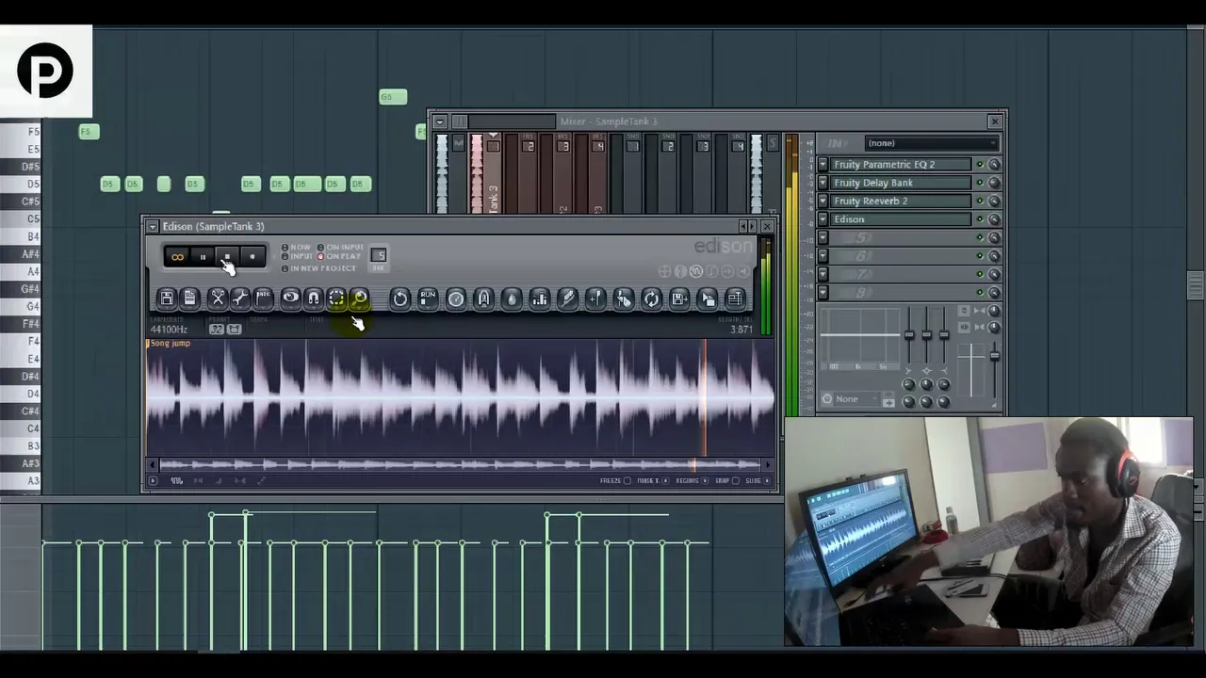Expand the Edison slot arrow in the mixer
Viewport: 1206px width, 678px height.
[823, 219]
